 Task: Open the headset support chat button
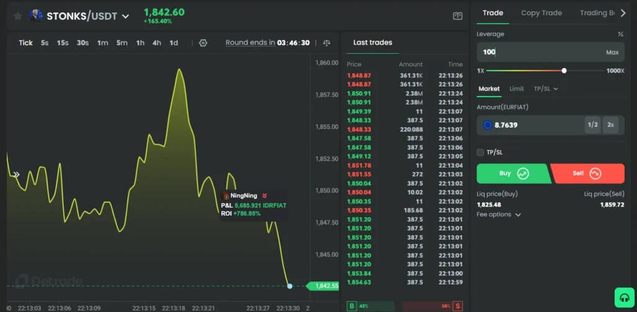pyautogui.click(x=625, y=297)
